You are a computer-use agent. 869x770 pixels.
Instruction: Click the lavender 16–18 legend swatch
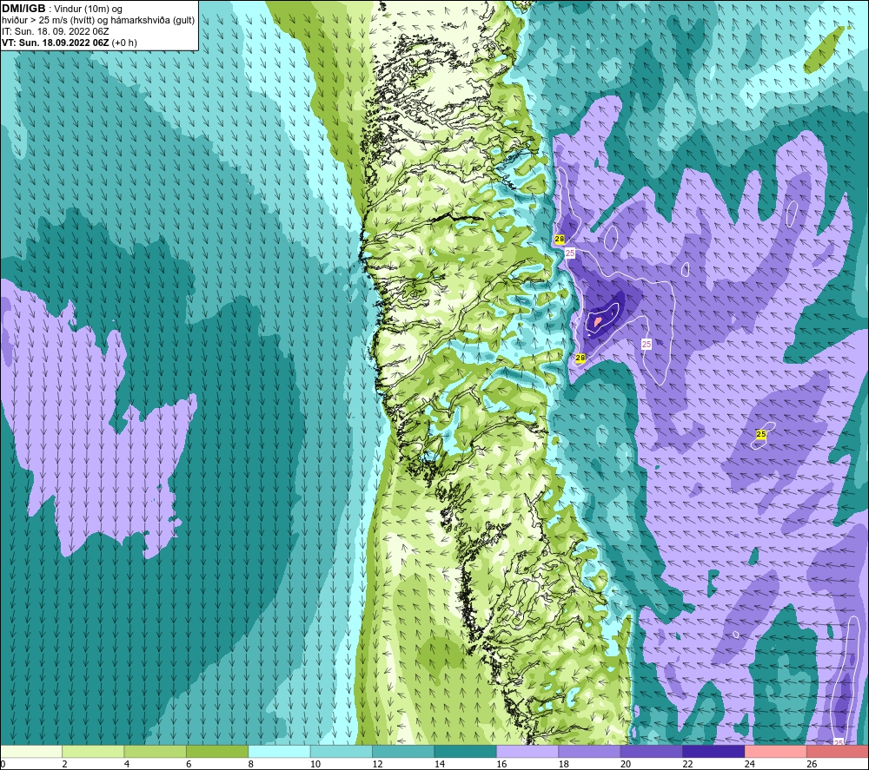[x=527, y=751]
